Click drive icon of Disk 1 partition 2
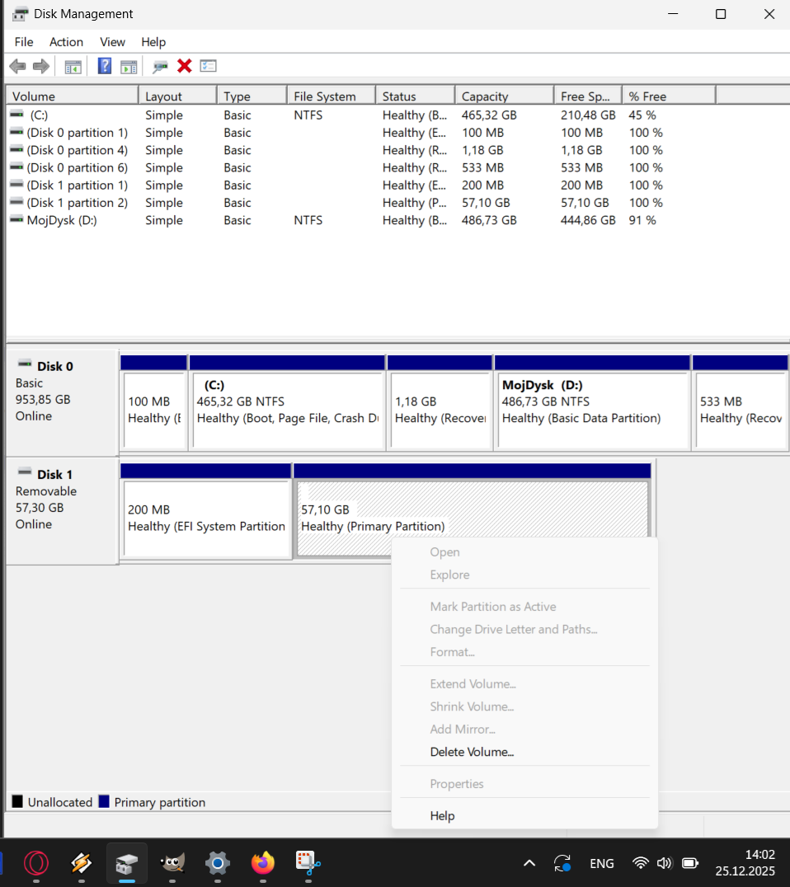The image size is (790, 887). (x=17, y=202)
